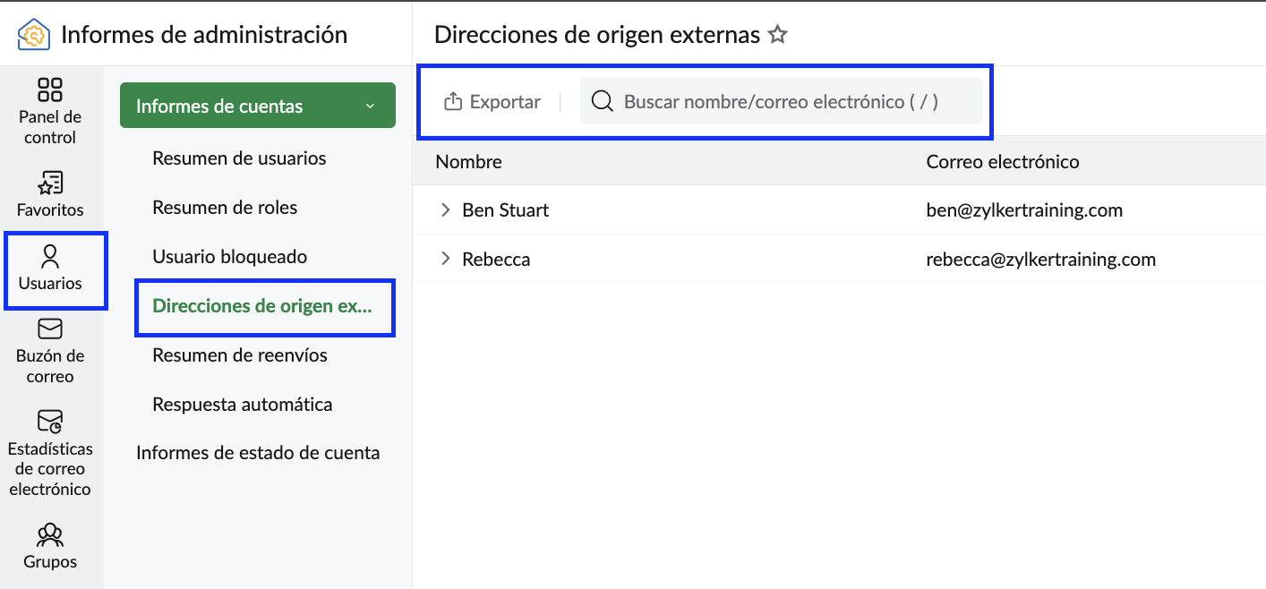Click the admin reports house logo icon
The image size is (1266, 589).
pyautogui.click(x=34, y=35)
